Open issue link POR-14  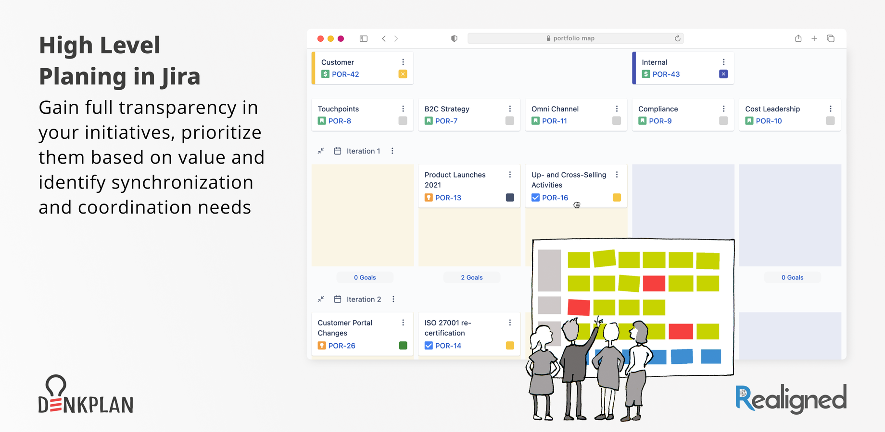pyautogui.click(x=448, y=346)
